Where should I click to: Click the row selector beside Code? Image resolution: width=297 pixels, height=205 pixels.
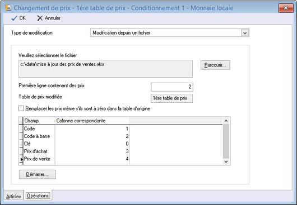[21, 128]
